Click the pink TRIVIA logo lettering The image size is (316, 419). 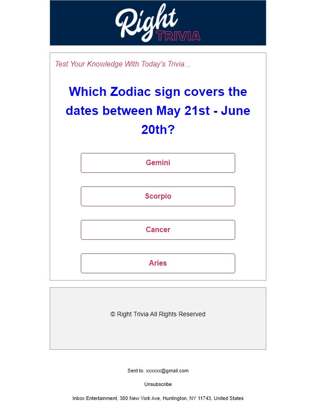click(x=178, y=36)
